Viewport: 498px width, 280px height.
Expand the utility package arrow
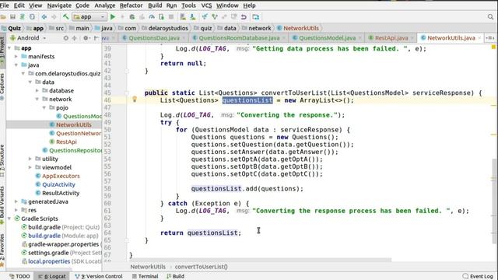(x=30, y=159)
